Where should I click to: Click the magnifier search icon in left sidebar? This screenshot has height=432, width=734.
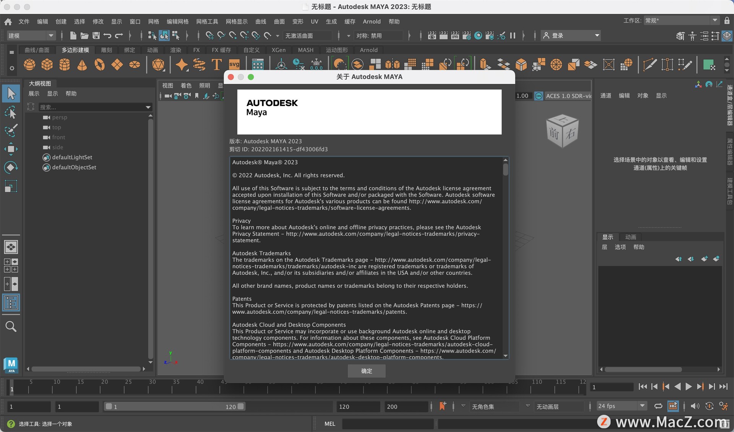11,327
